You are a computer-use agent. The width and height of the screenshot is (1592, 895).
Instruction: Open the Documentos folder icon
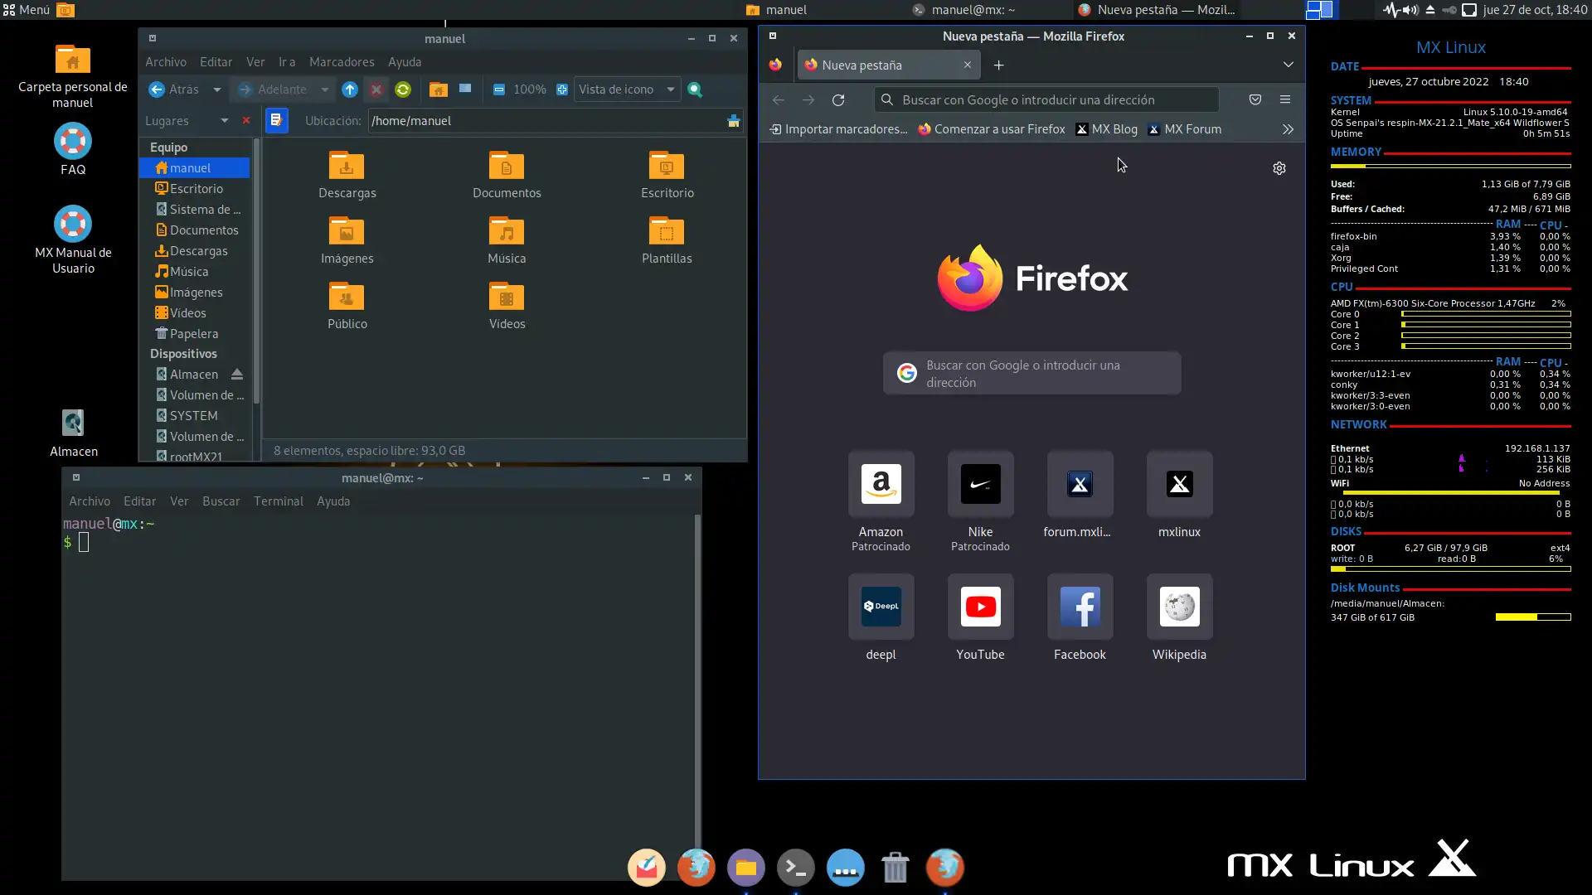(507, 175)
